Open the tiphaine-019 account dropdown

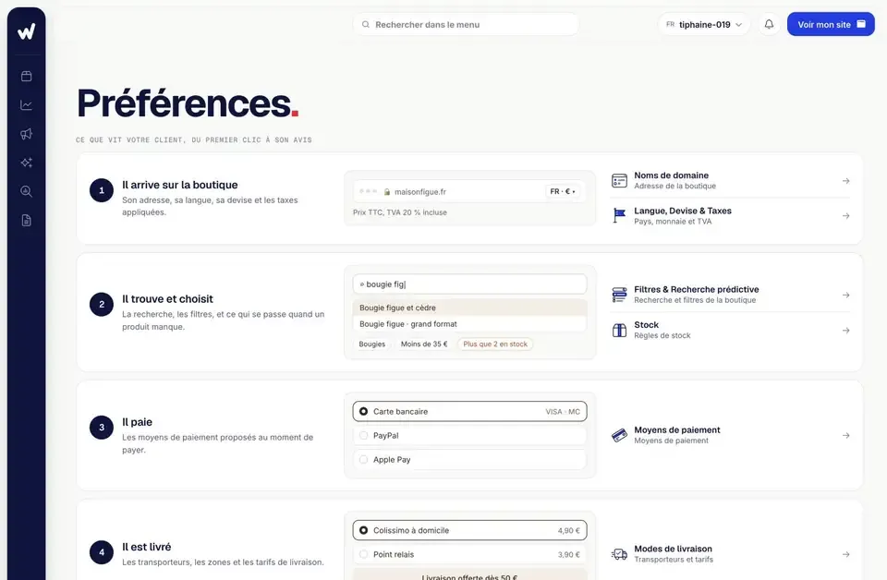coord(704,24)
